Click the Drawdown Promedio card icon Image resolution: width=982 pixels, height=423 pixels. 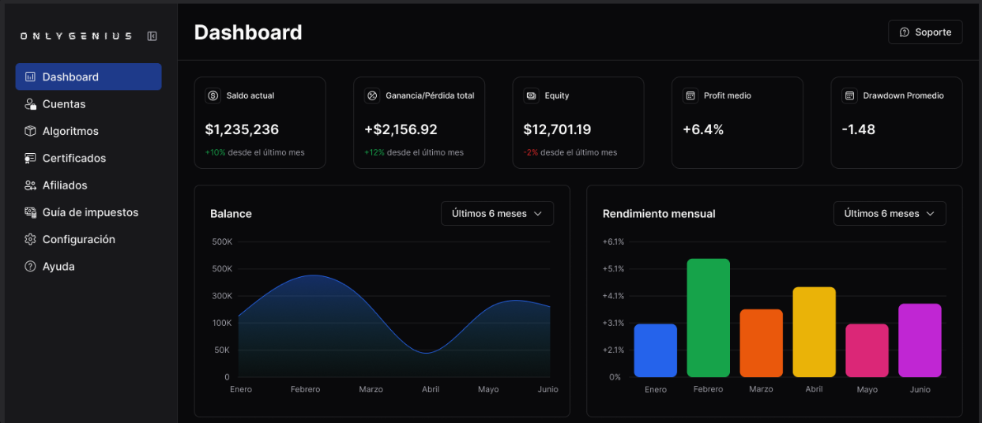point(849,95)
